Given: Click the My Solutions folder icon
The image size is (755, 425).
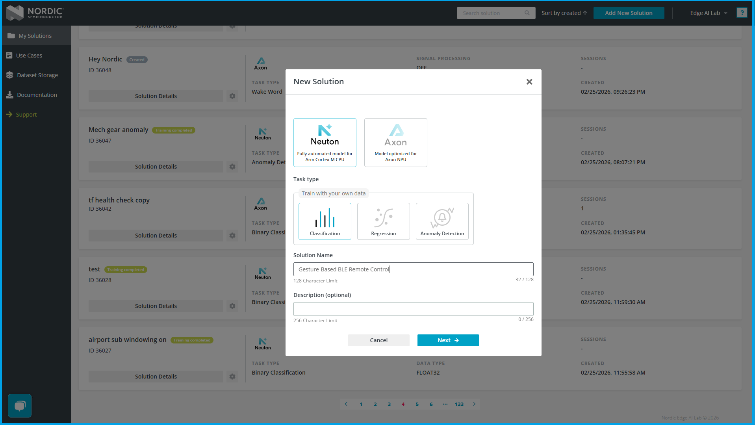Looking at the screenshot, I should (x=11, y=36).
